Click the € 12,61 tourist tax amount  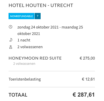coord(88,79)
